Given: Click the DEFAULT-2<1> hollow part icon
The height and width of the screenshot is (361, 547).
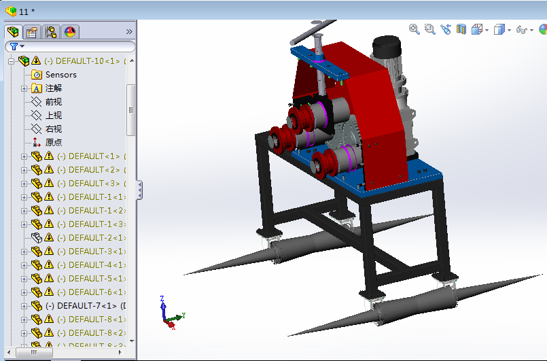Looking at the screenshot, I should click(x=36, y=238).
